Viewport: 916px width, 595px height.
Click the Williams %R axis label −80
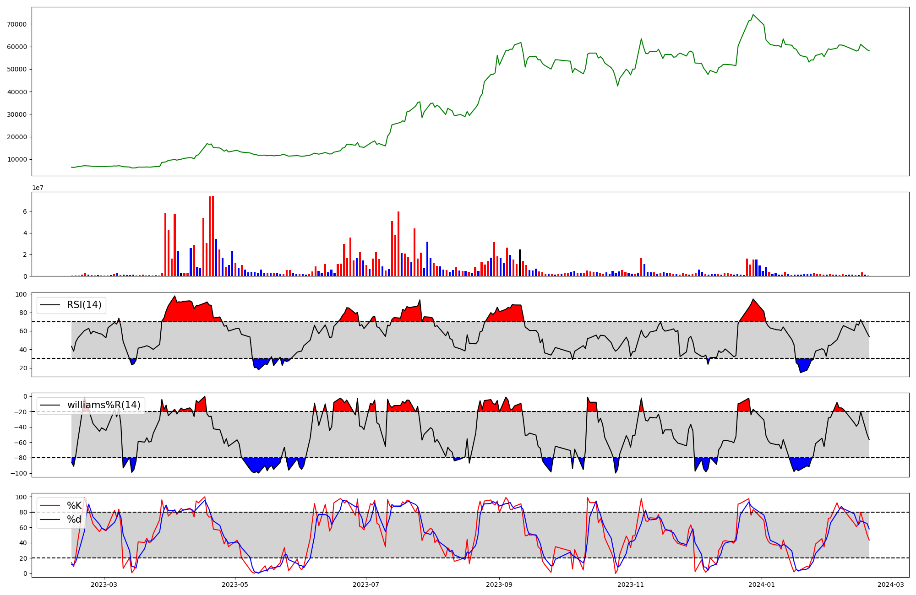click(21, 458)
